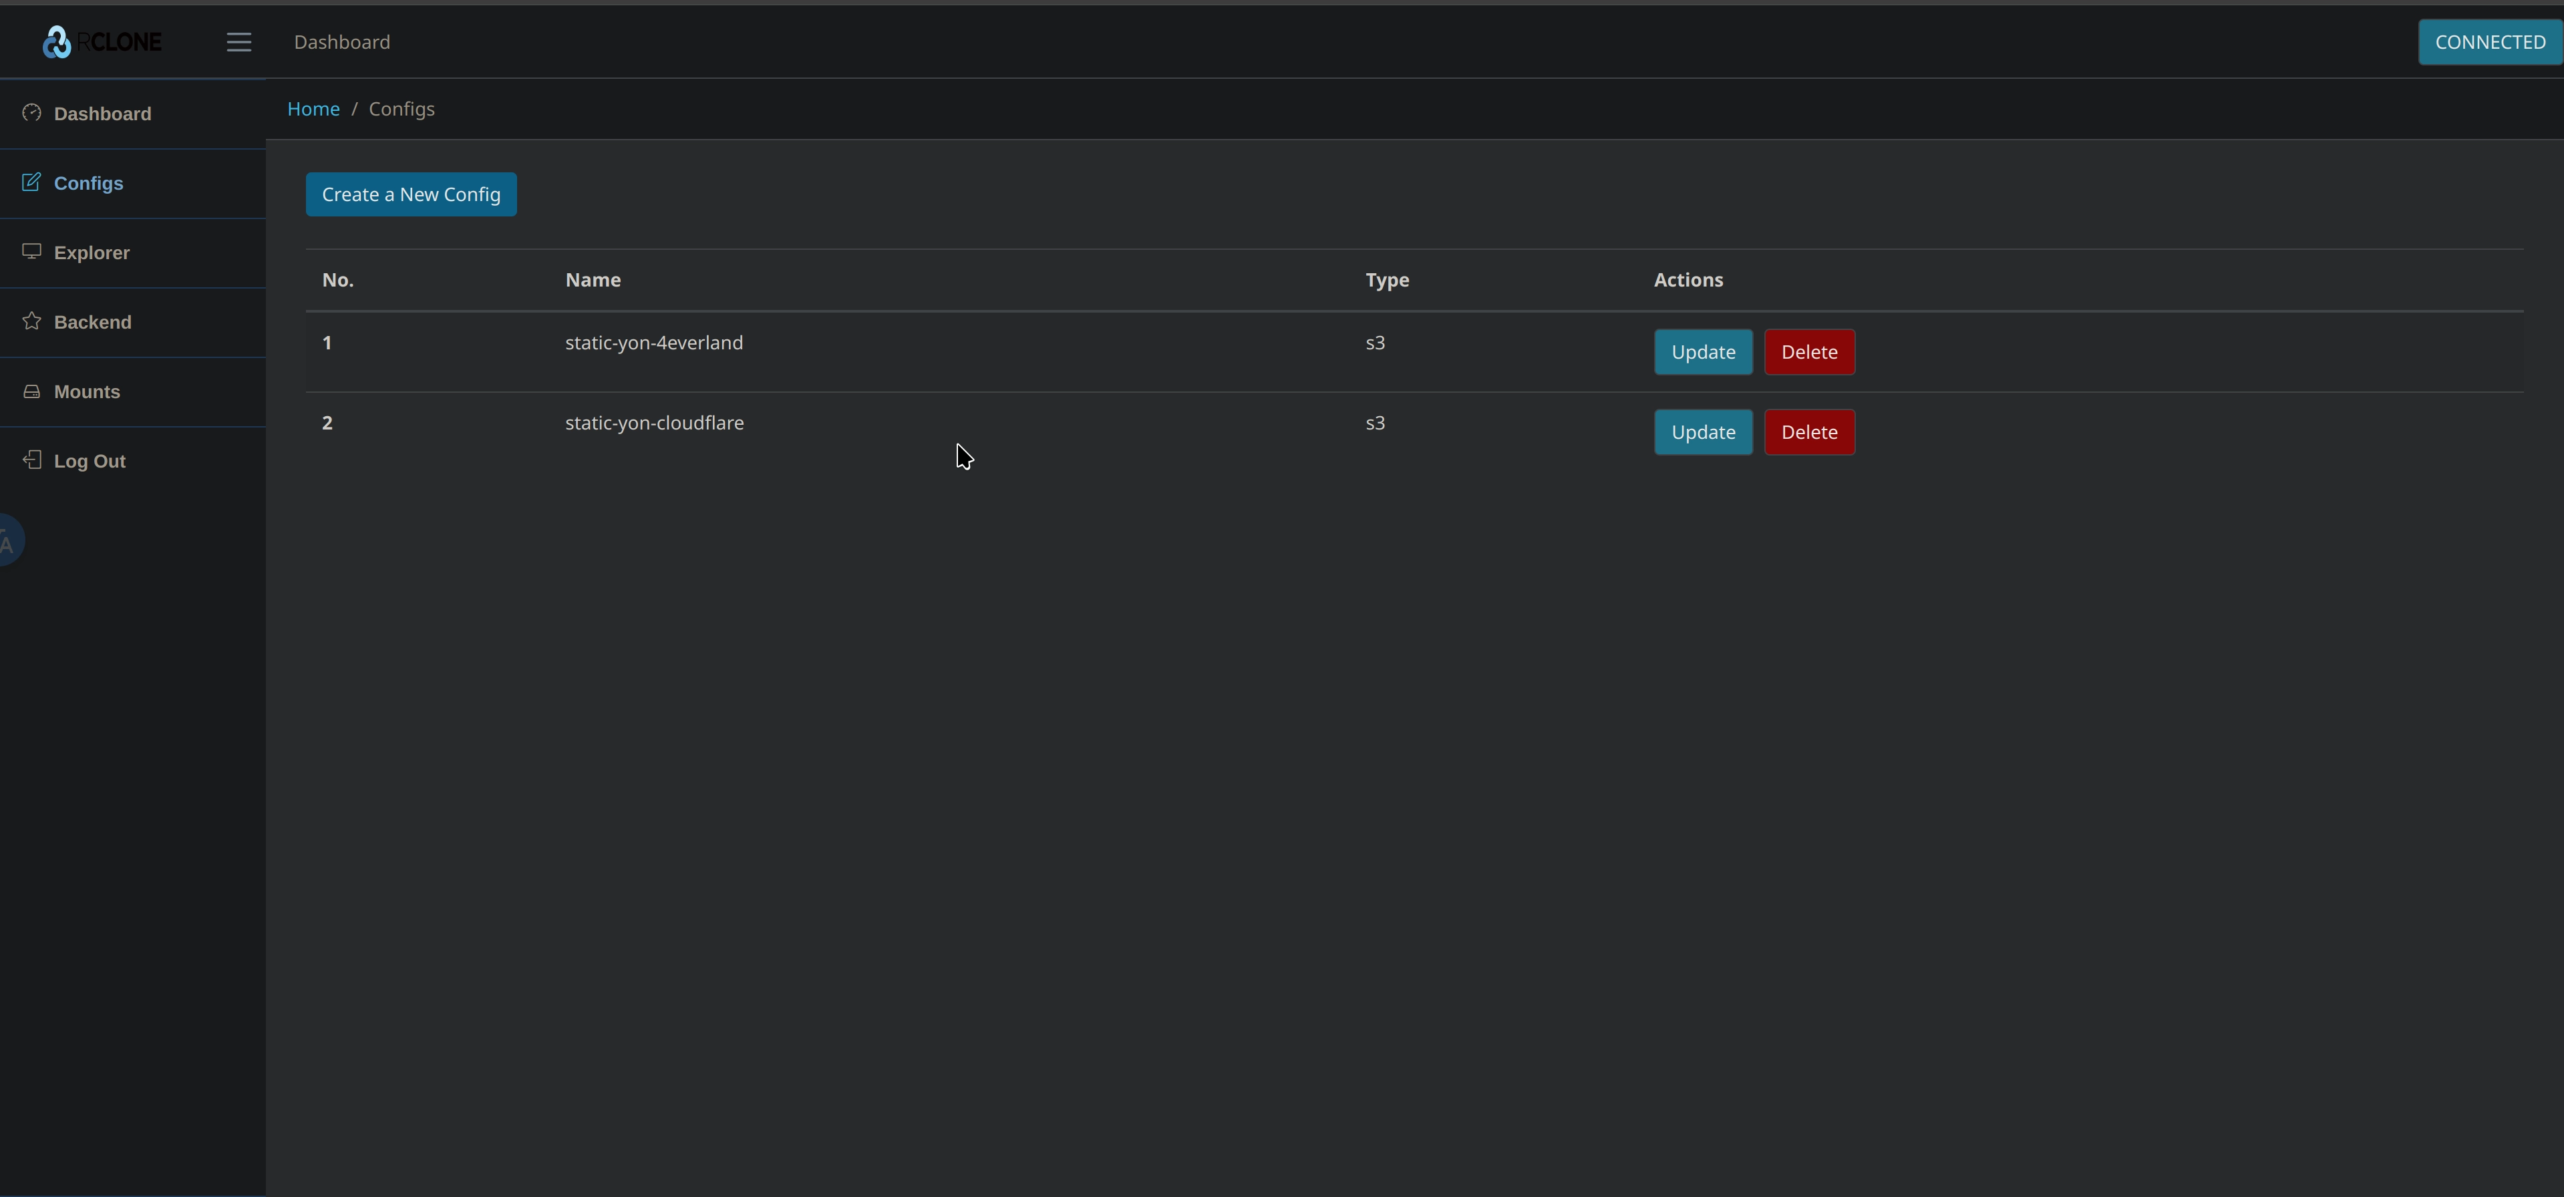Click s3 type for static-yon-cloudflare

coord(1375,423)
